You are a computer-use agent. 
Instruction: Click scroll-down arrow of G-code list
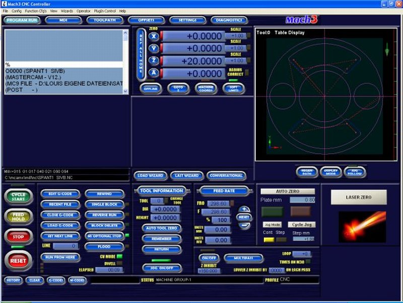[125, 91]
